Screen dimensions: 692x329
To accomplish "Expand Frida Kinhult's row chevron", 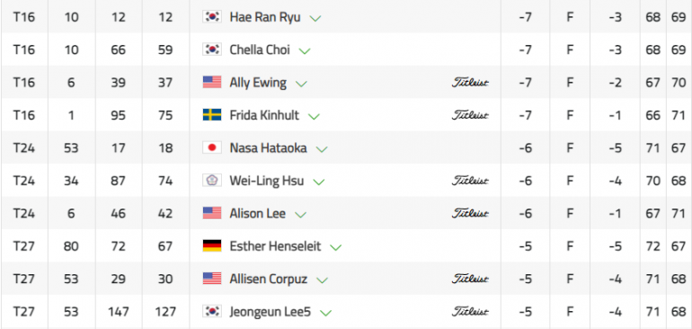I will [314, 116].
